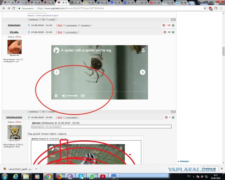
Task: Downvote the ДаНеДаНу post with the red minus icon
Action: click(x=164, y=25)
